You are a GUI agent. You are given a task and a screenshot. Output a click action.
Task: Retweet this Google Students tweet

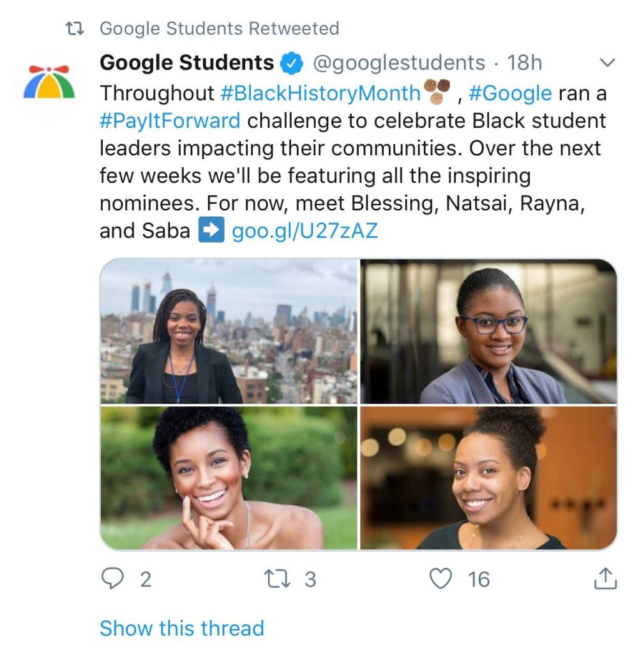pos(278,579)
